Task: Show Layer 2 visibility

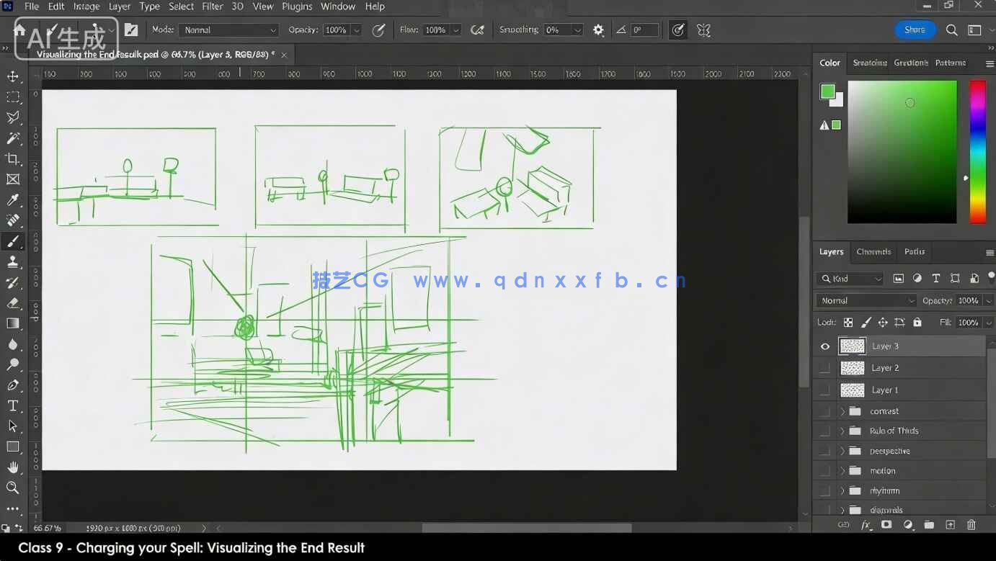Action: pyautogui.click(x=825, y=368)
